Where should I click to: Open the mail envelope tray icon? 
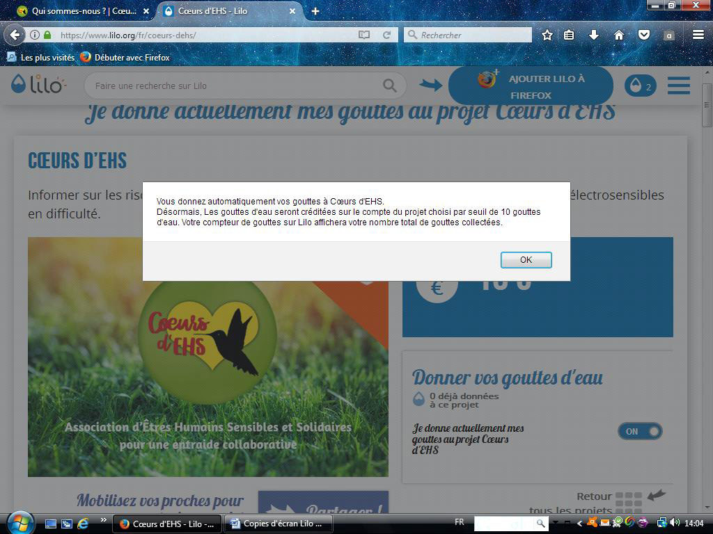[x=605, y=523]
